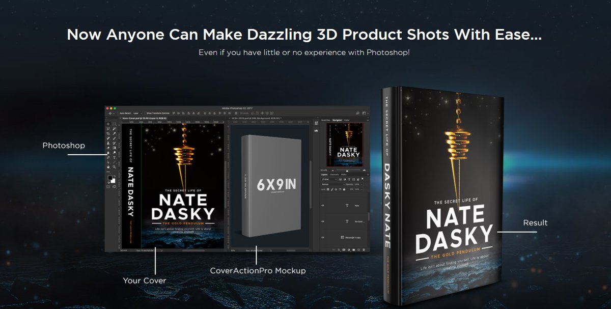Open the Normal blend mode dropdown
The width and height of the screenshot is (611, 309).
point(334,184)
